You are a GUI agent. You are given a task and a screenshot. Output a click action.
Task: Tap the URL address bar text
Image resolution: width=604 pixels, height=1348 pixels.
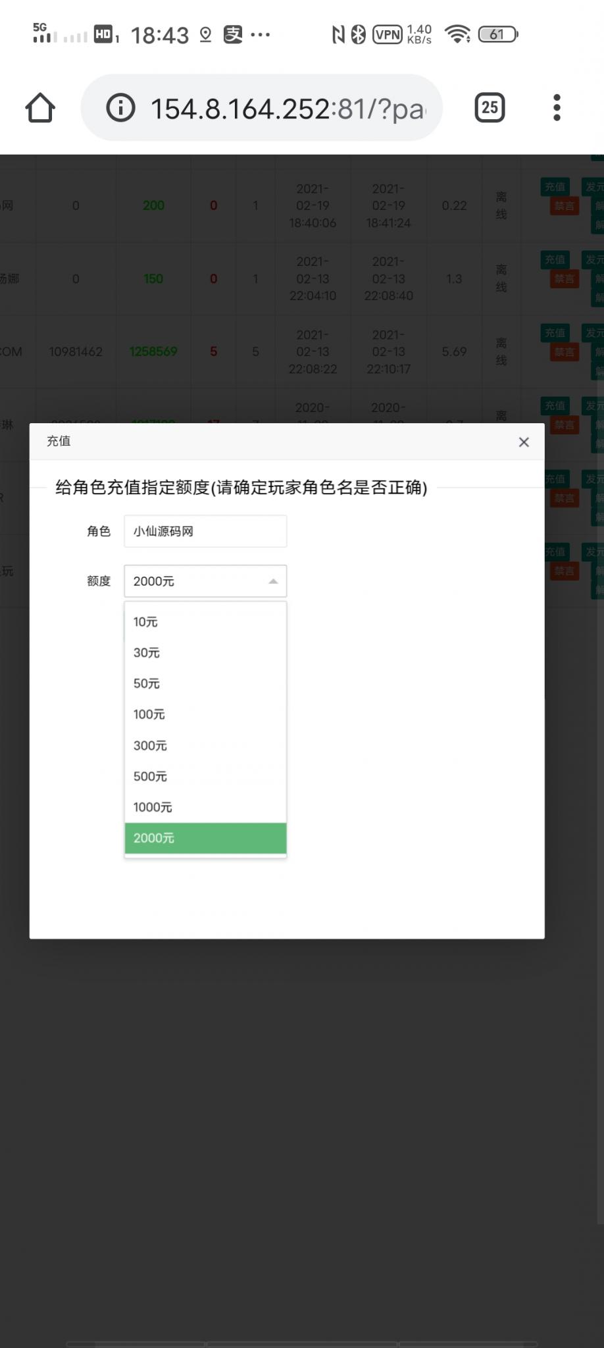tap(288, 109)
